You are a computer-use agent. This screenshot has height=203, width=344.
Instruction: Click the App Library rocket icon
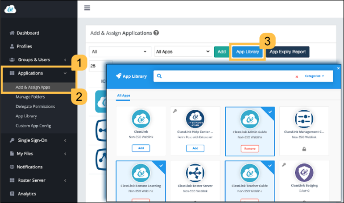[119, 76]
